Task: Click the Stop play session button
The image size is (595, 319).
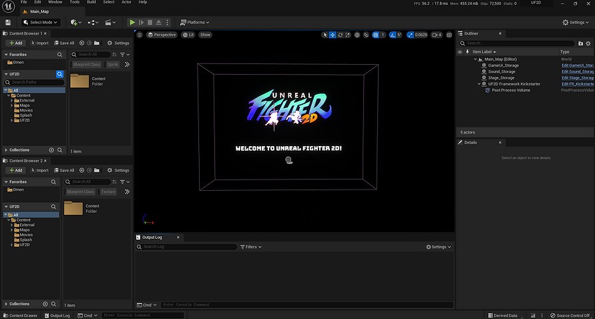Action: click(x=150, y=23)
